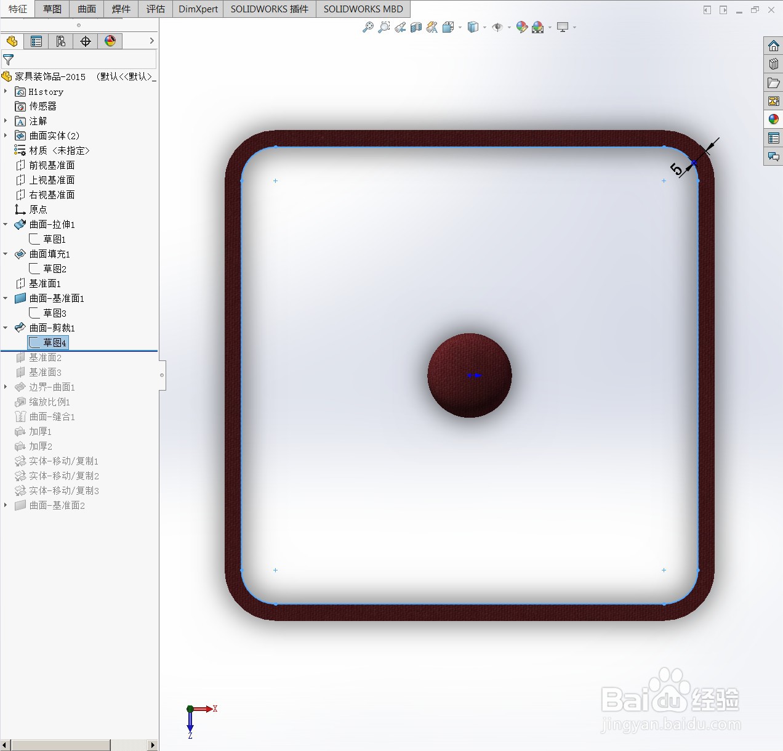Open the View Palette pane icon
This screenshot has height=751, width=783.
pyautogui.click(x=774, y=101)
